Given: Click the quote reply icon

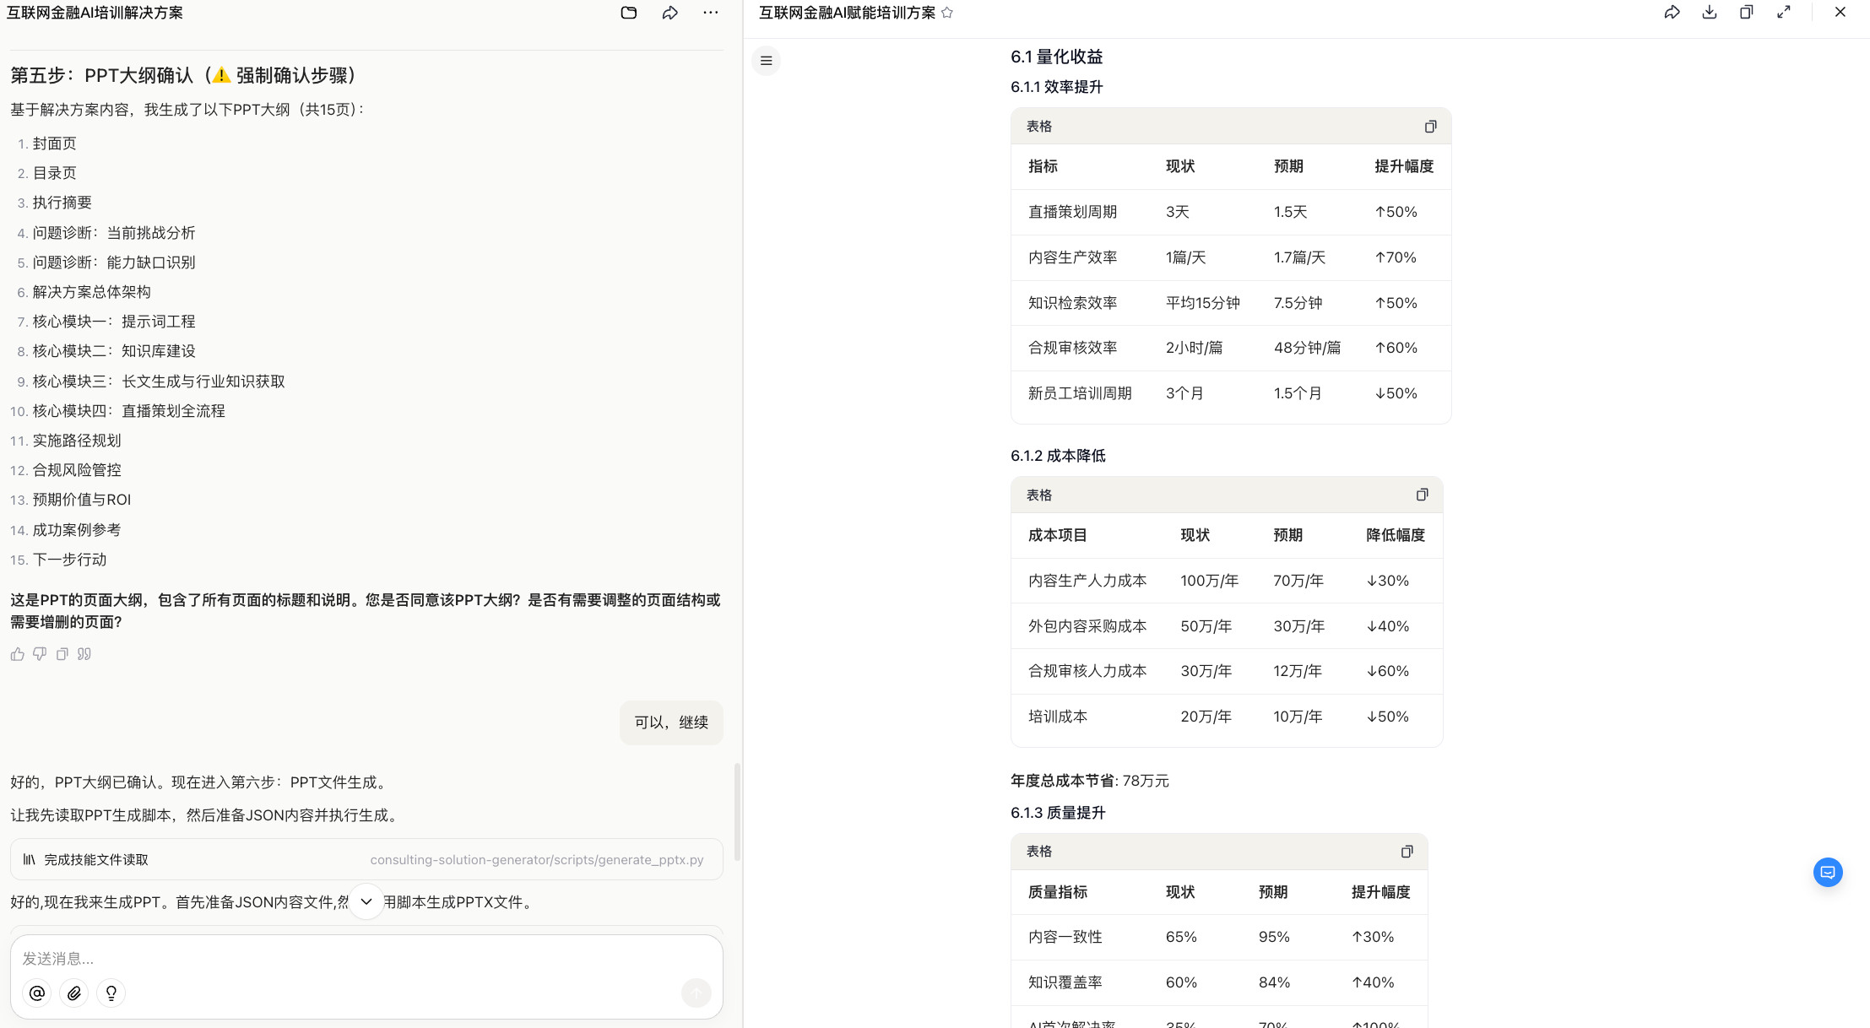Looking at the screenshot, I should pos(84,654).
